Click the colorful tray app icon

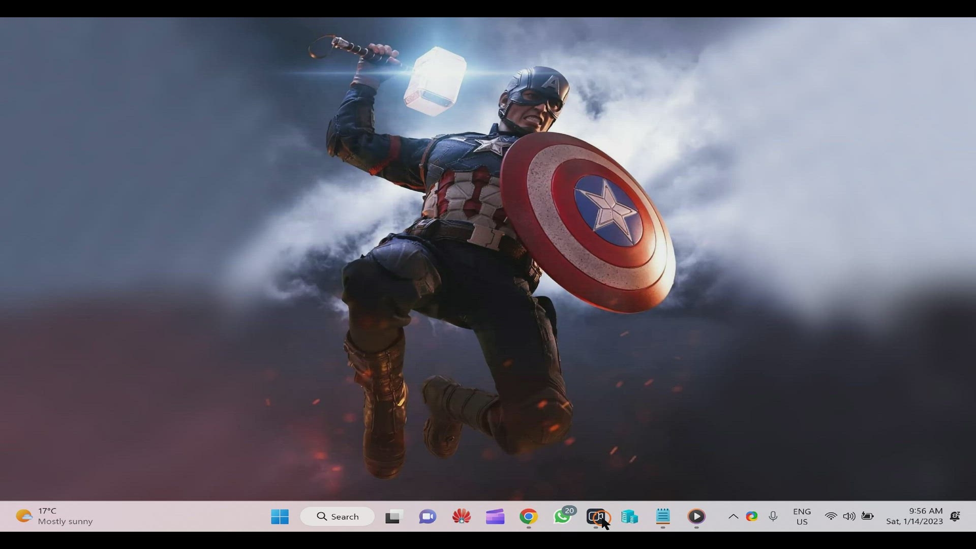pyautogui.click(x=752, y=516)
